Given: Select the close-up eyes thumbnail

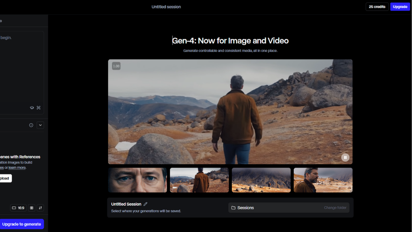Looking at the screenshot, I should [x=137, y=180].
